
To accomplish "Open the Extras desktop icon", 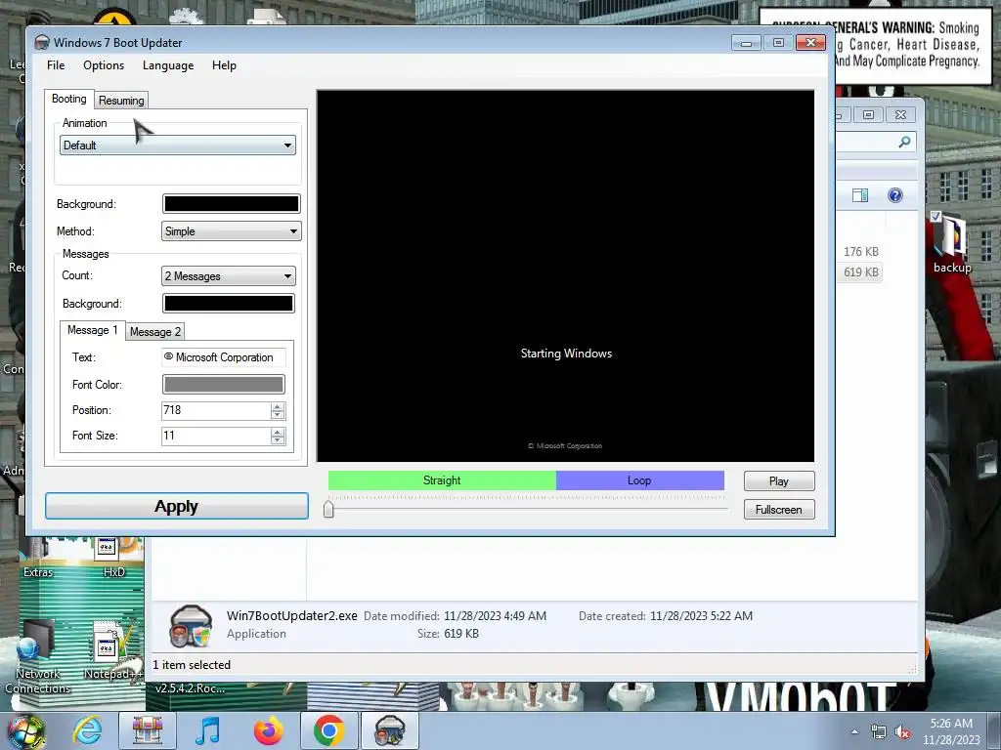I will click(x=38, y=557).
